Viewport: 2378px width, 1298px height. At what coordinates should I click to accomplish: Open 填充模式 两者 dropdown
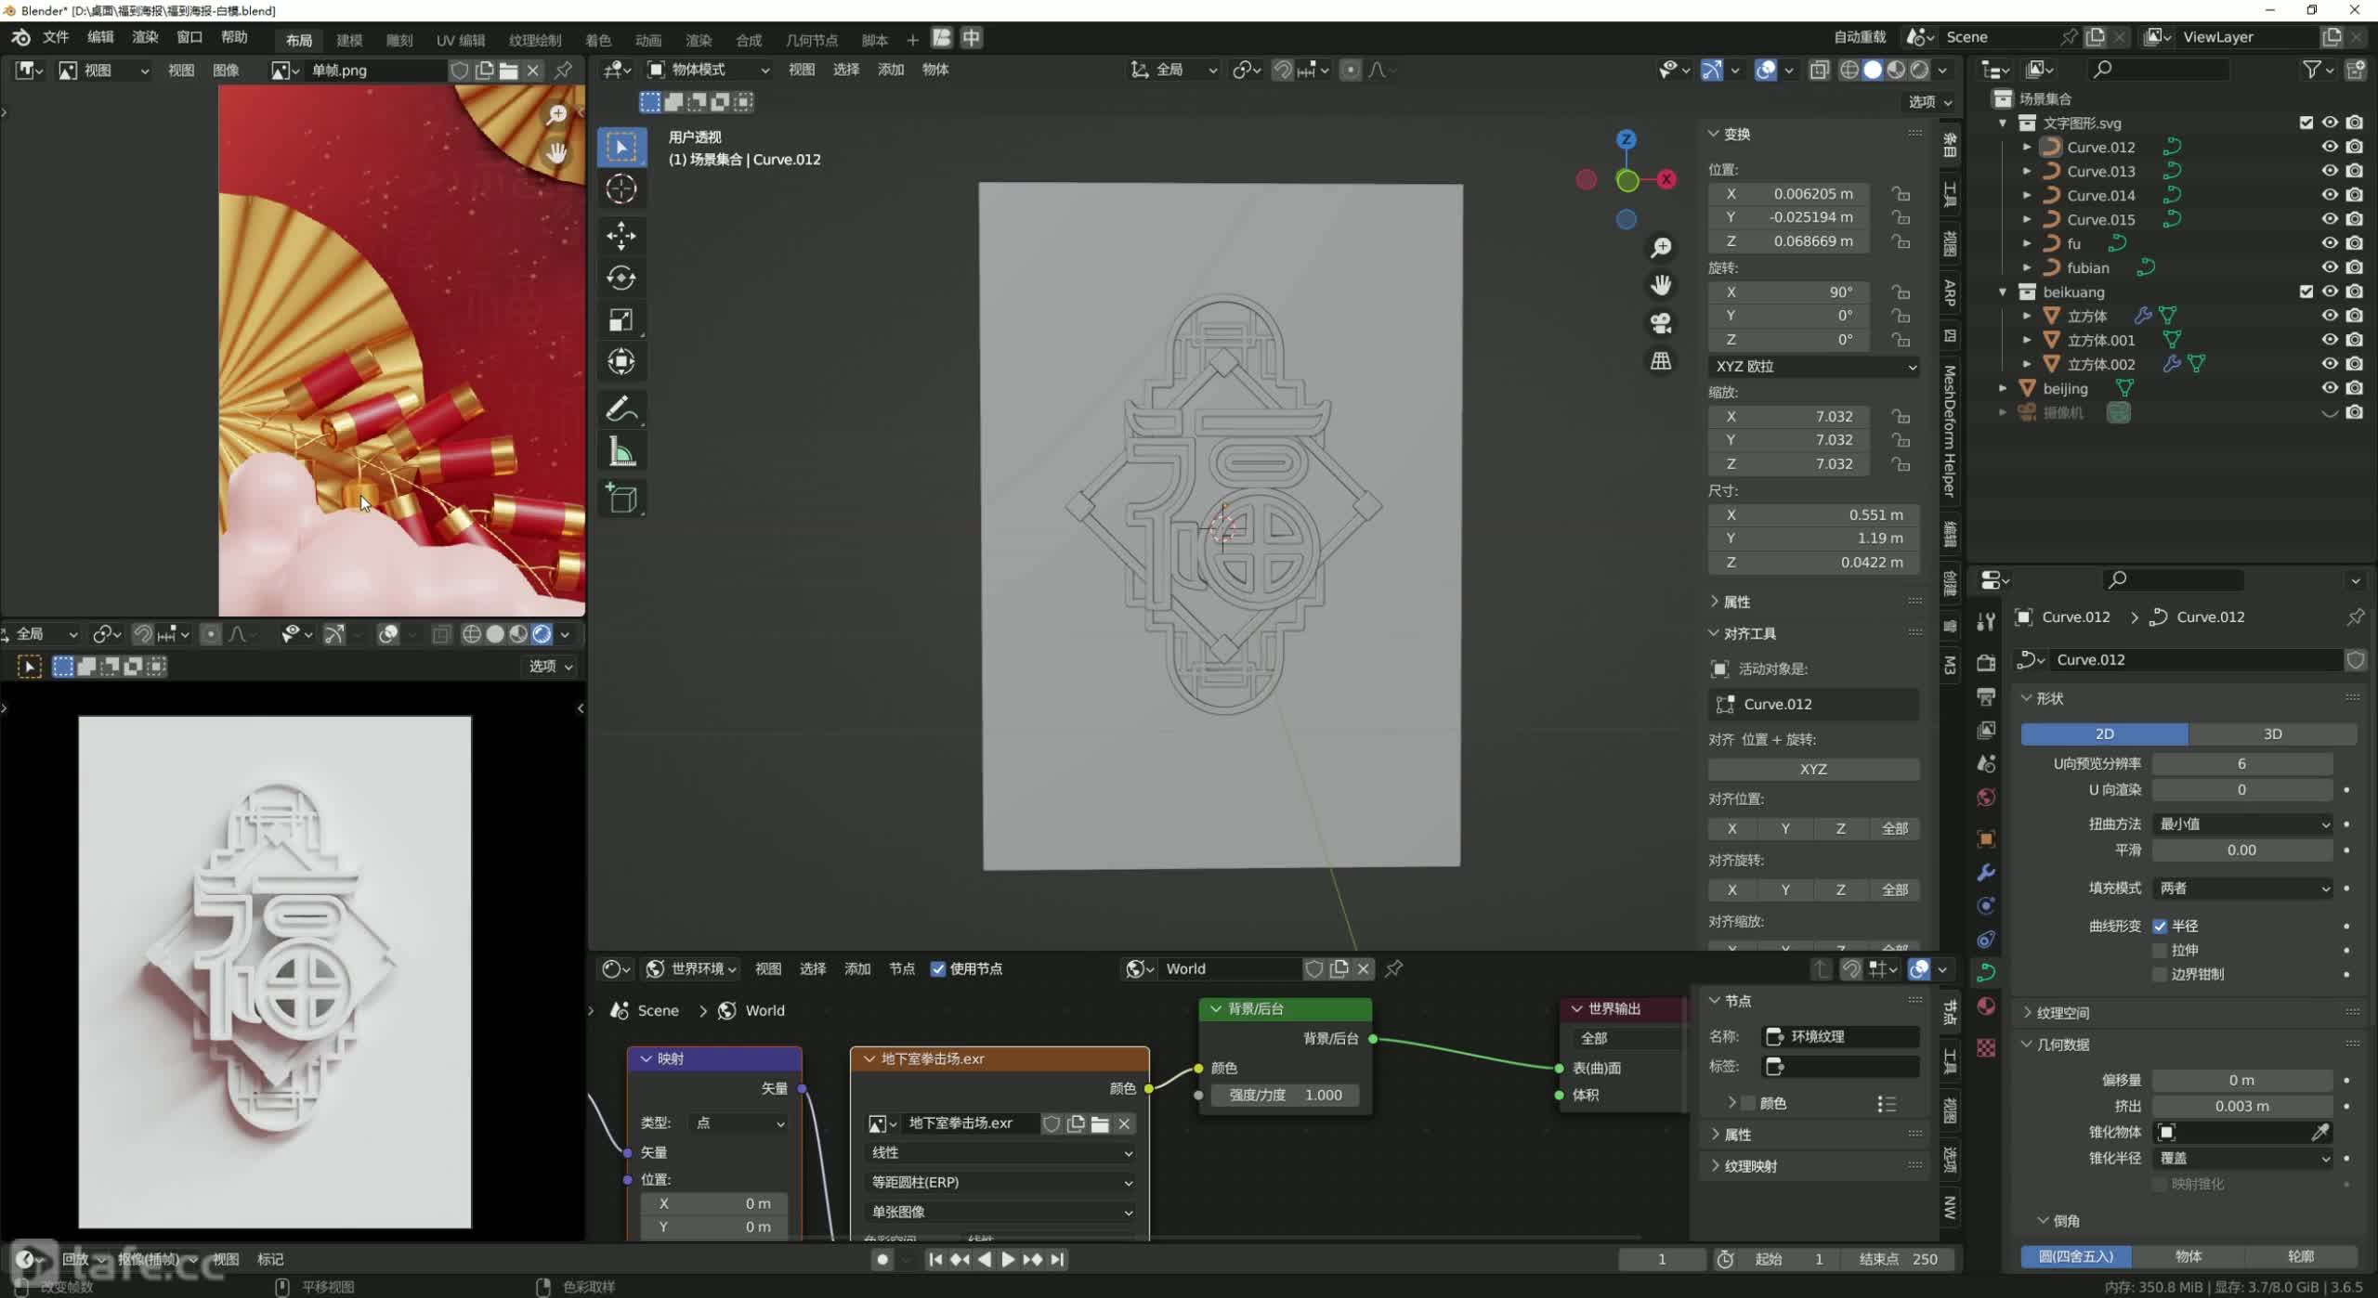tap(2242, 888)
